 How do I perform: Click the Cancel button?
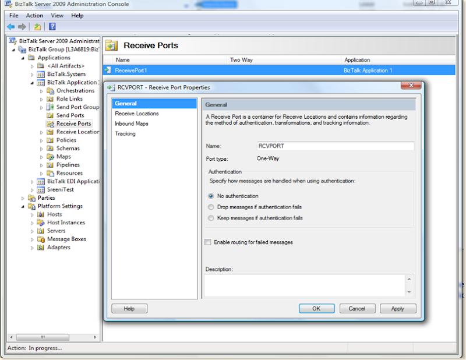[x=357, y=309]
